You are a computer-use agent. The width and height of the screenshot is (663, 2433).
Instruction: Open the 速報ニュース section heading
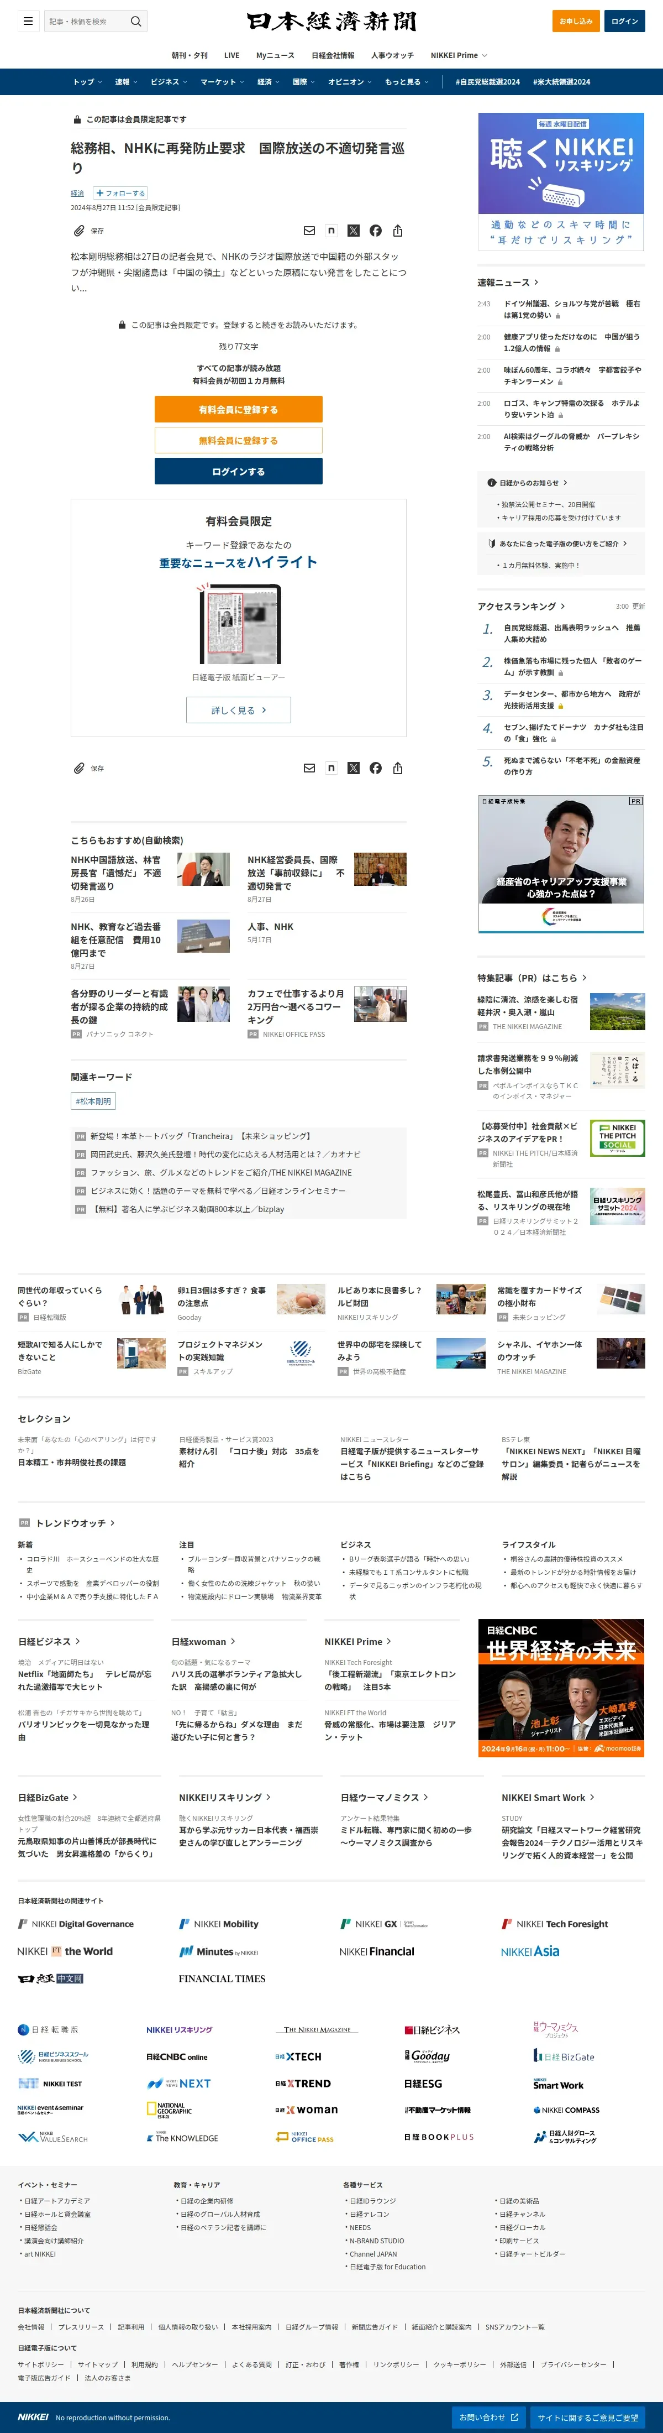(x=507, y=283)
